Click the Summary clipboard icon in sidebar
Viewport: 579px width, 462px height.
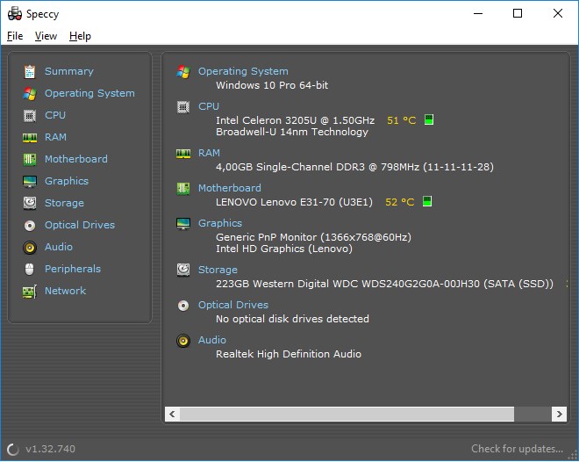(x=30, y=72)
